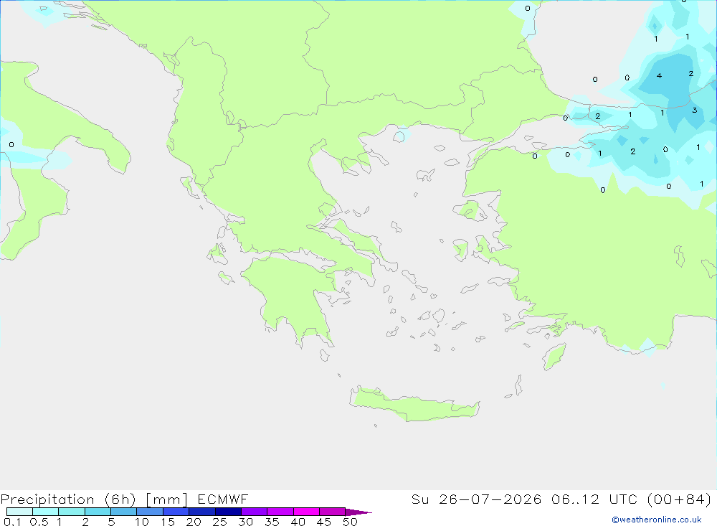This screenshot has height=526, width=717.
Task: Click the over-50 arrow tip of legend
Action: pyautogui.click(x=358, y=512)
